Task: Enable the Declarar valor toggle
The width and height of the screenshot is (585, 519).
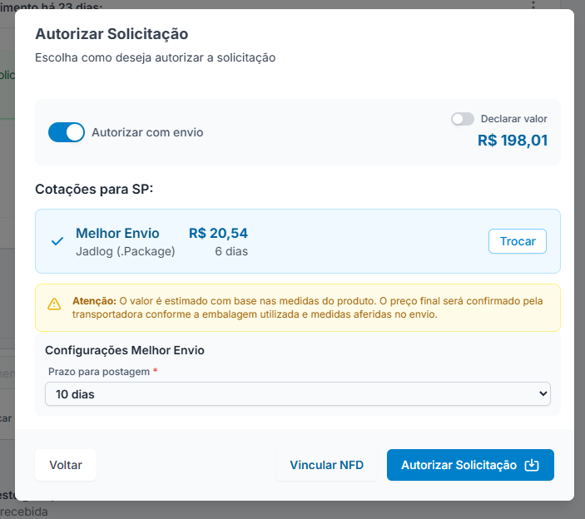Action: tap(462, 119)
